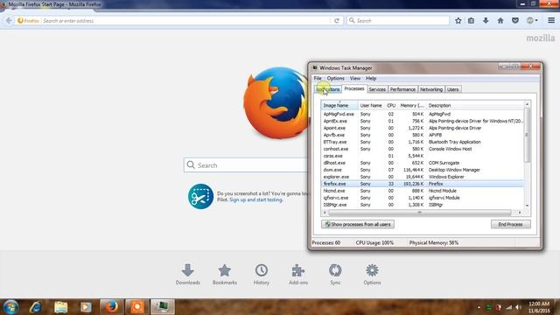This screenshot has width=560, height=315.
Task: Open the Windows Start orb
Action: (x=10, y=307)
